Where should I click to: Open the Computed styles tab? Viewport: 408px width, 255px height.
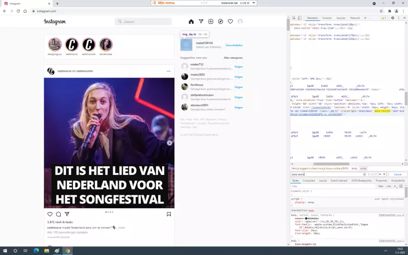point(309,181)
